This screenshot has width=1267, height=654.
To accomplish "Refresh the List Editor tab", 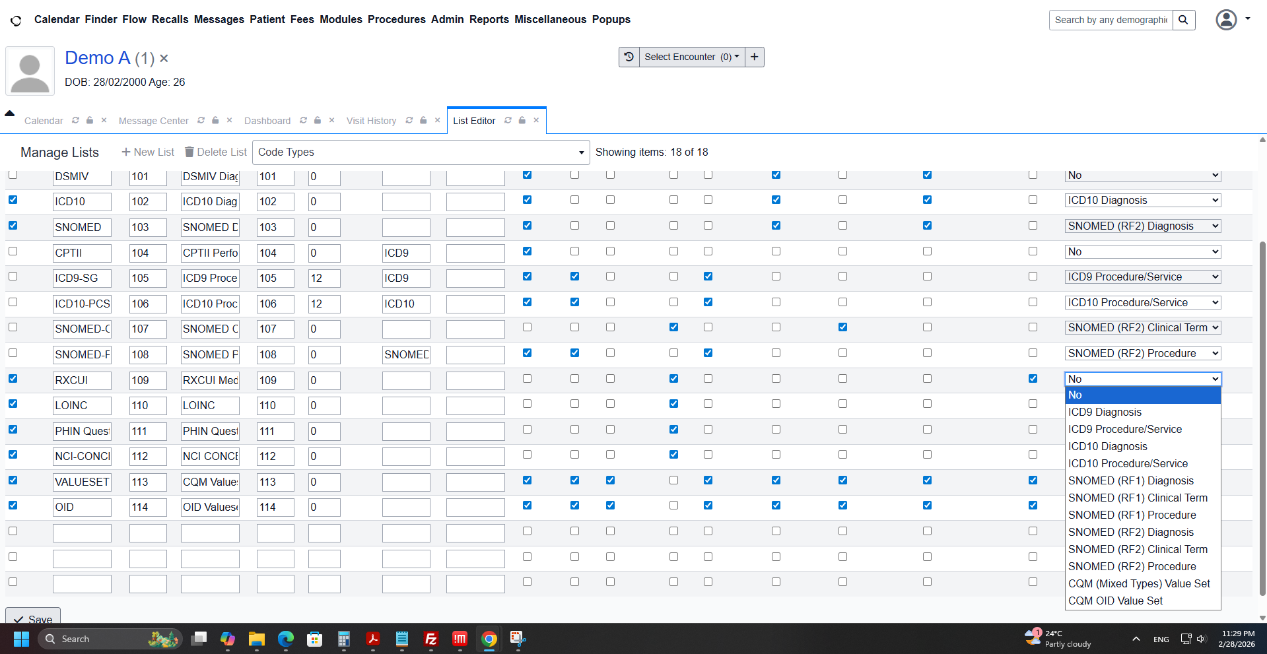I will point(508,120).
